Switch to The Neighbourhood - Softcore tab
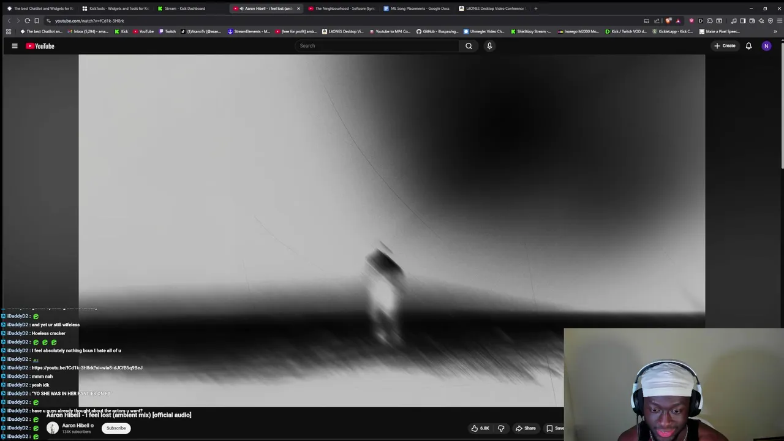784x441 pixels. (341, 9)
